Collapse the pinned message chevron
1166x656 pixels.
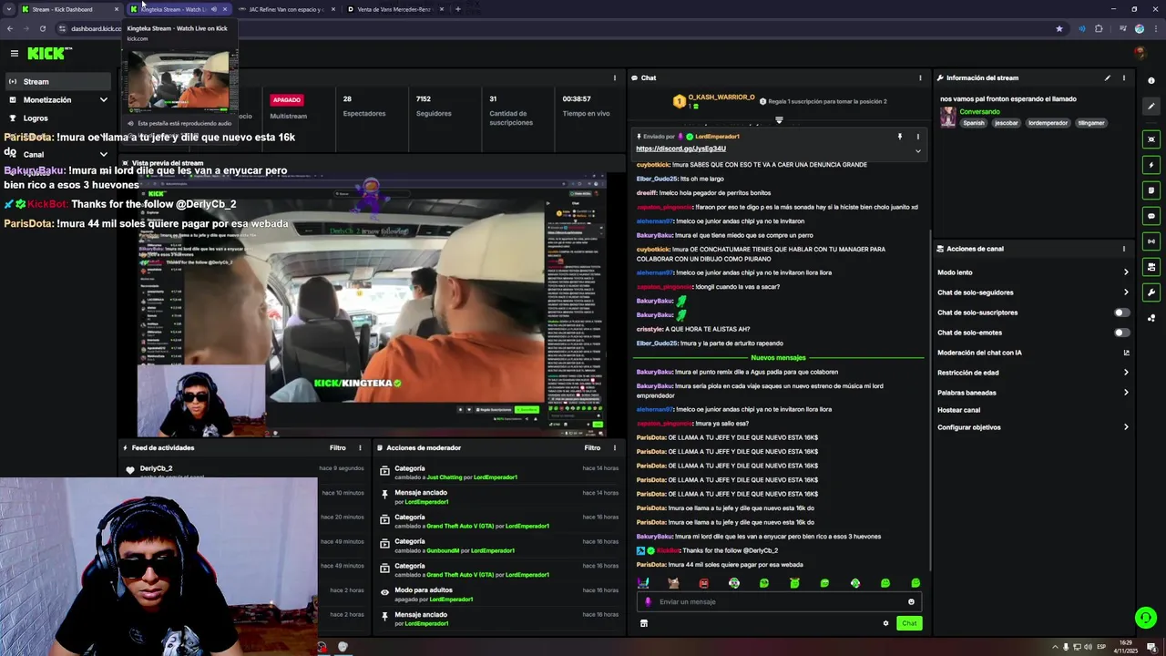click(x=917, y=150)
